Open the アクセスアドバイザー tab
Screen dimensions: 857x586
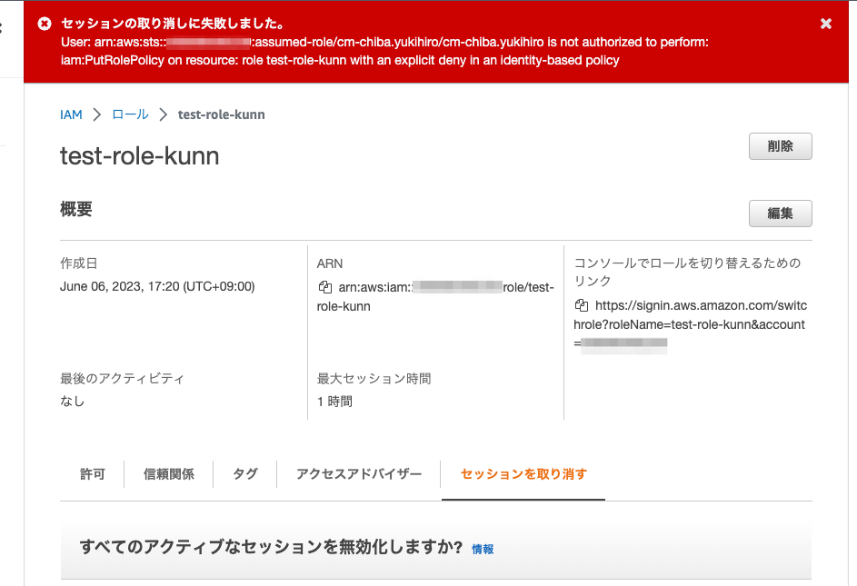[x=358, y=473]
